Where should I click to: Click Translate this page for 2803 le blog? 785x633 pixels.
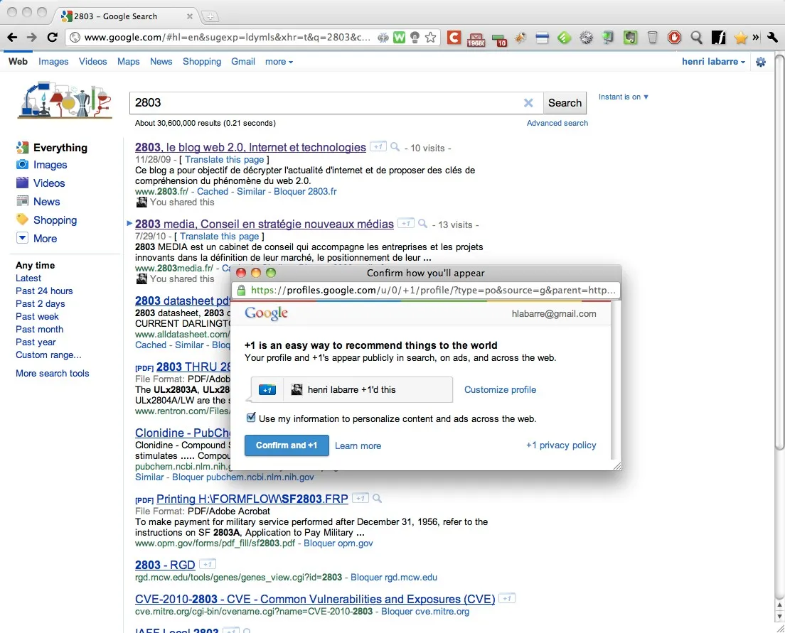[x=224, y=159]
